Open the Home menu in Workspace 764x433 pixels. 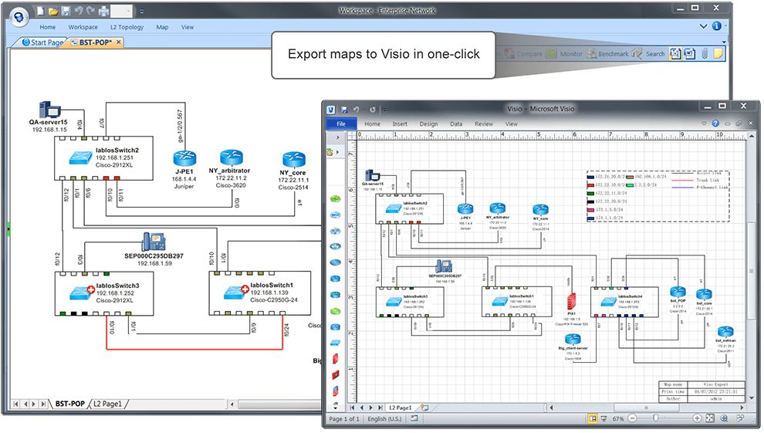(x=47, y=27)
